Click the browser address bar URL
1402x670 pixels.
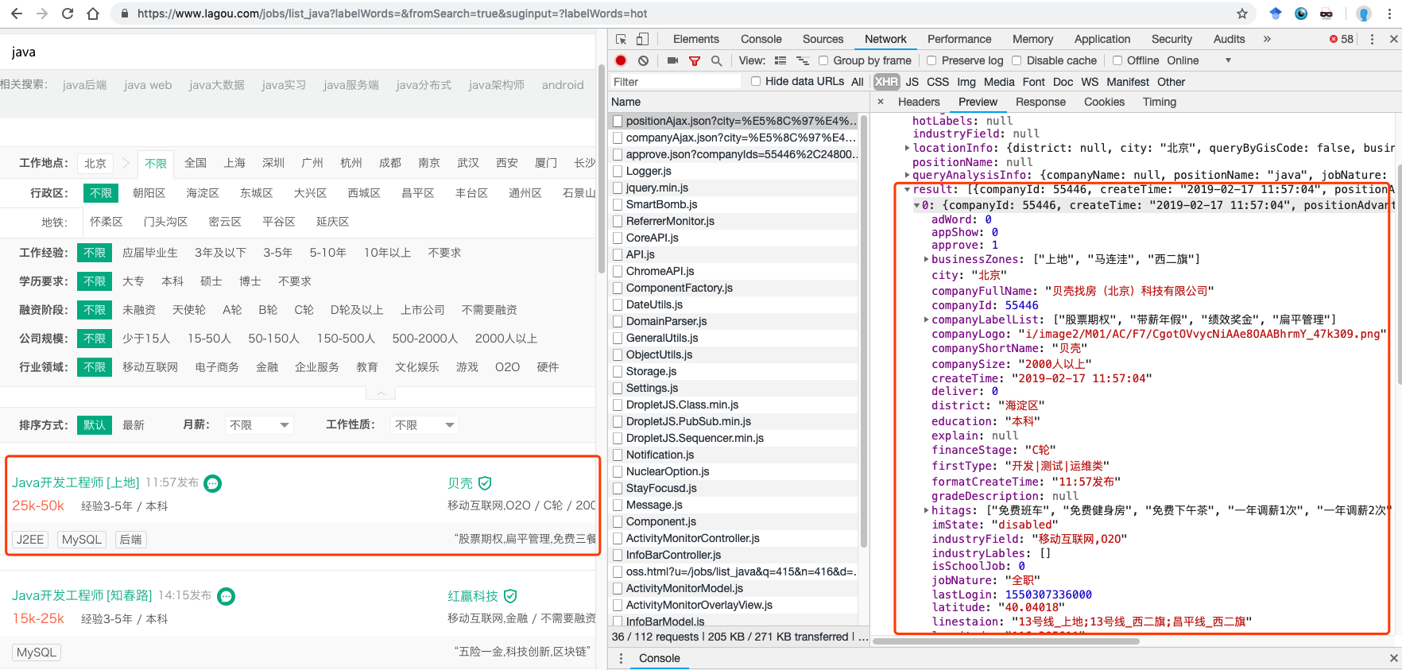(392, 14)
